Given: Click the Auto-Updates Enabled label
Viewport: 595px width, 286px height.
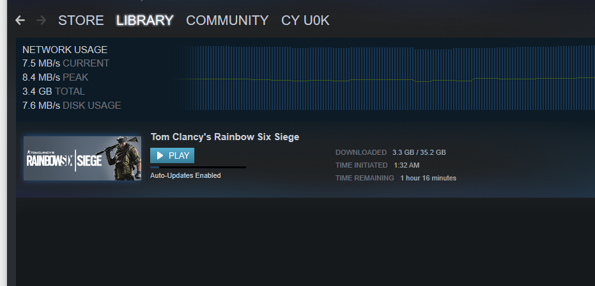Looking at the screenshot, I should point(185,175).
